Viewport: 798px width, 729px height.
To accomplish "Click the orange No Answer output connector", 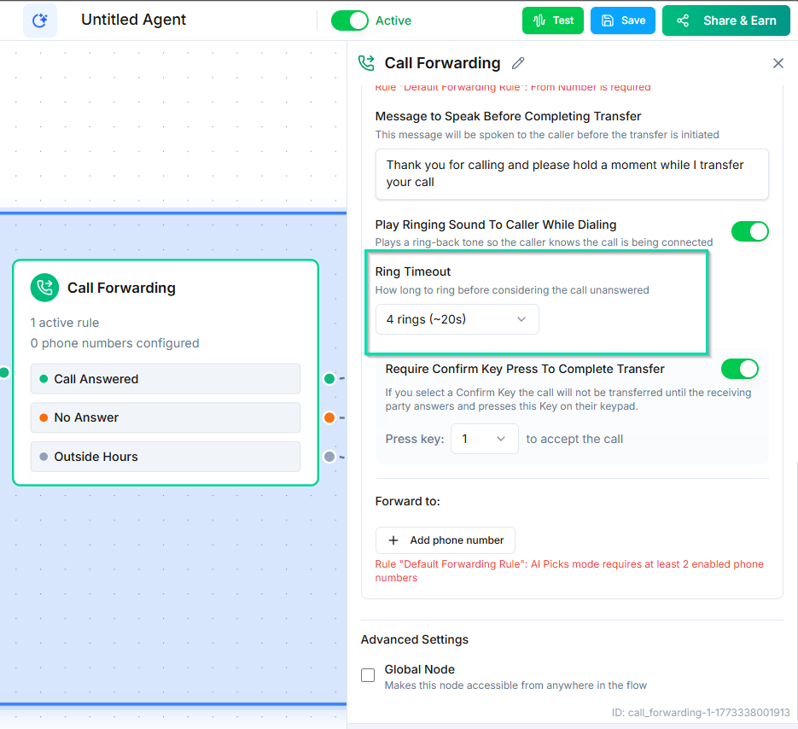I will pos(329,417).
